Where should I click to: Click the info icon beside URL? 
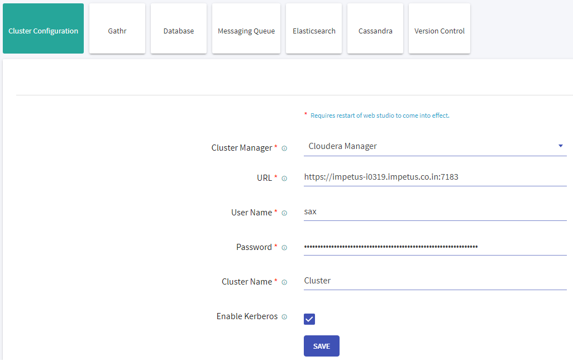click(x=284, y=178)
